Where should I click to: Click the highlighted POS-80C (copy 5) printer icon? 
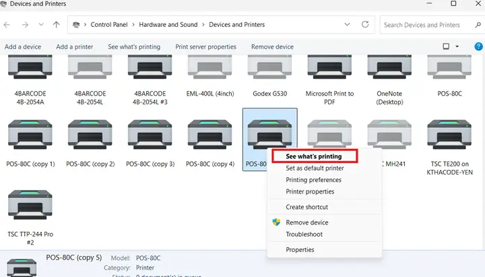(269, 133)
